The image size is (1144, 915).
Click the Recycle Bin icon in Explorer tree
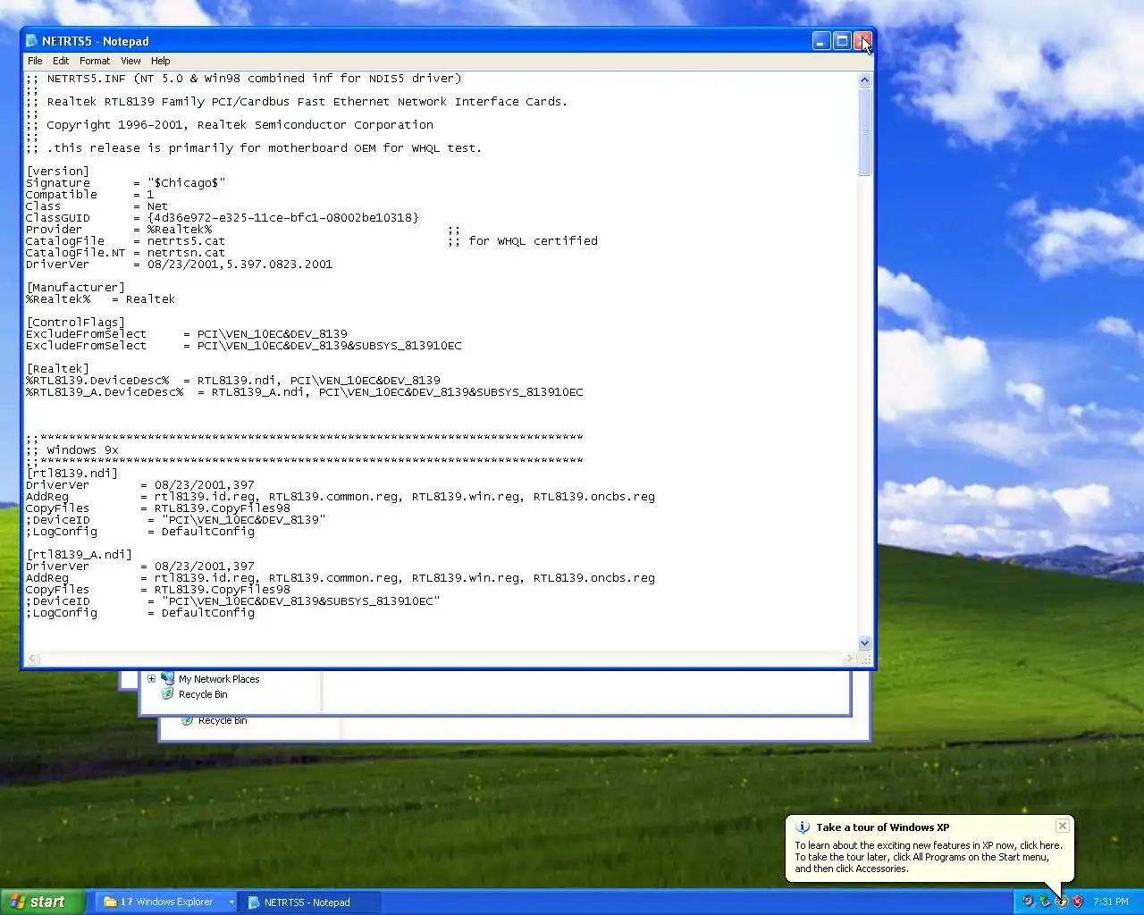167,693
